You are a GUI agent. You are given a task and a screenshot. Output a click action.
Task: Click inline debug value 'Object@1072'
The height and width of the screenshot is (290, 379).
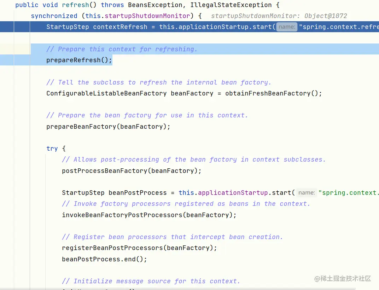[326, 16]
